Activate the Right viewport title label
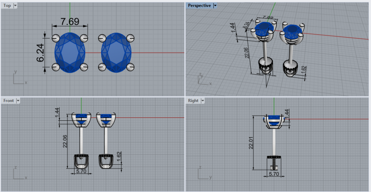This screenshot has height=192, width=371. [x=193, y=101]
